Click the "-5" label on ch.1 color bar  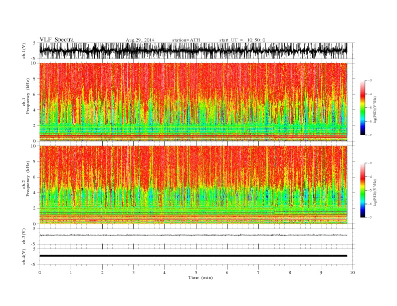tap(369, 108)
